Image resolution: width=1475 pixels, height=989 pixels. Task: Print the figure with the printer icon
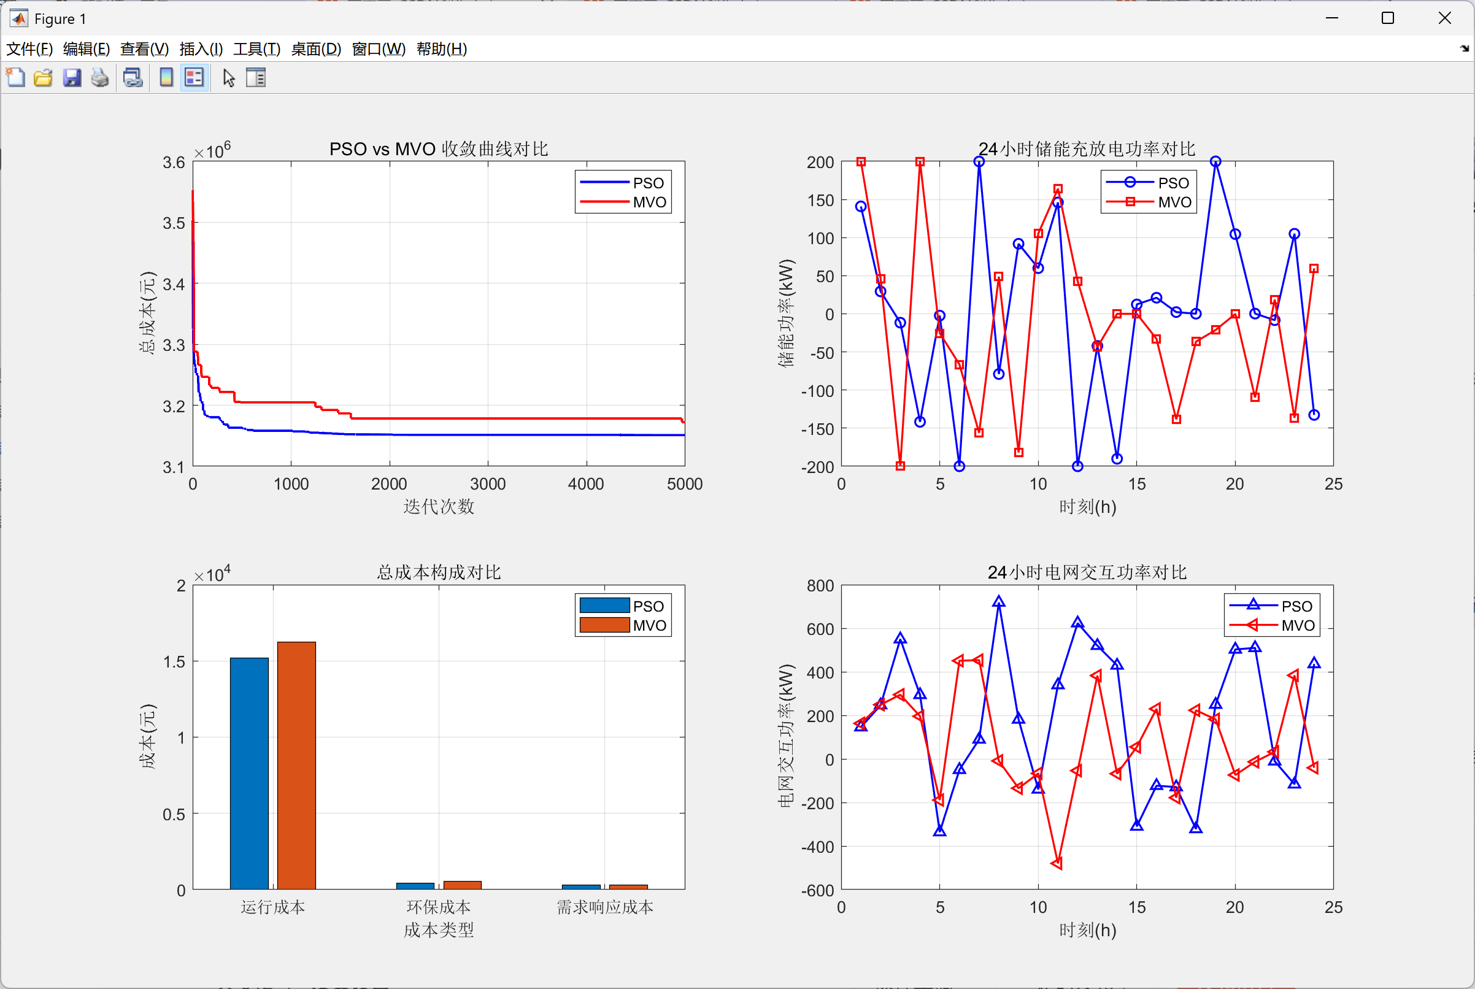point(99,77)
